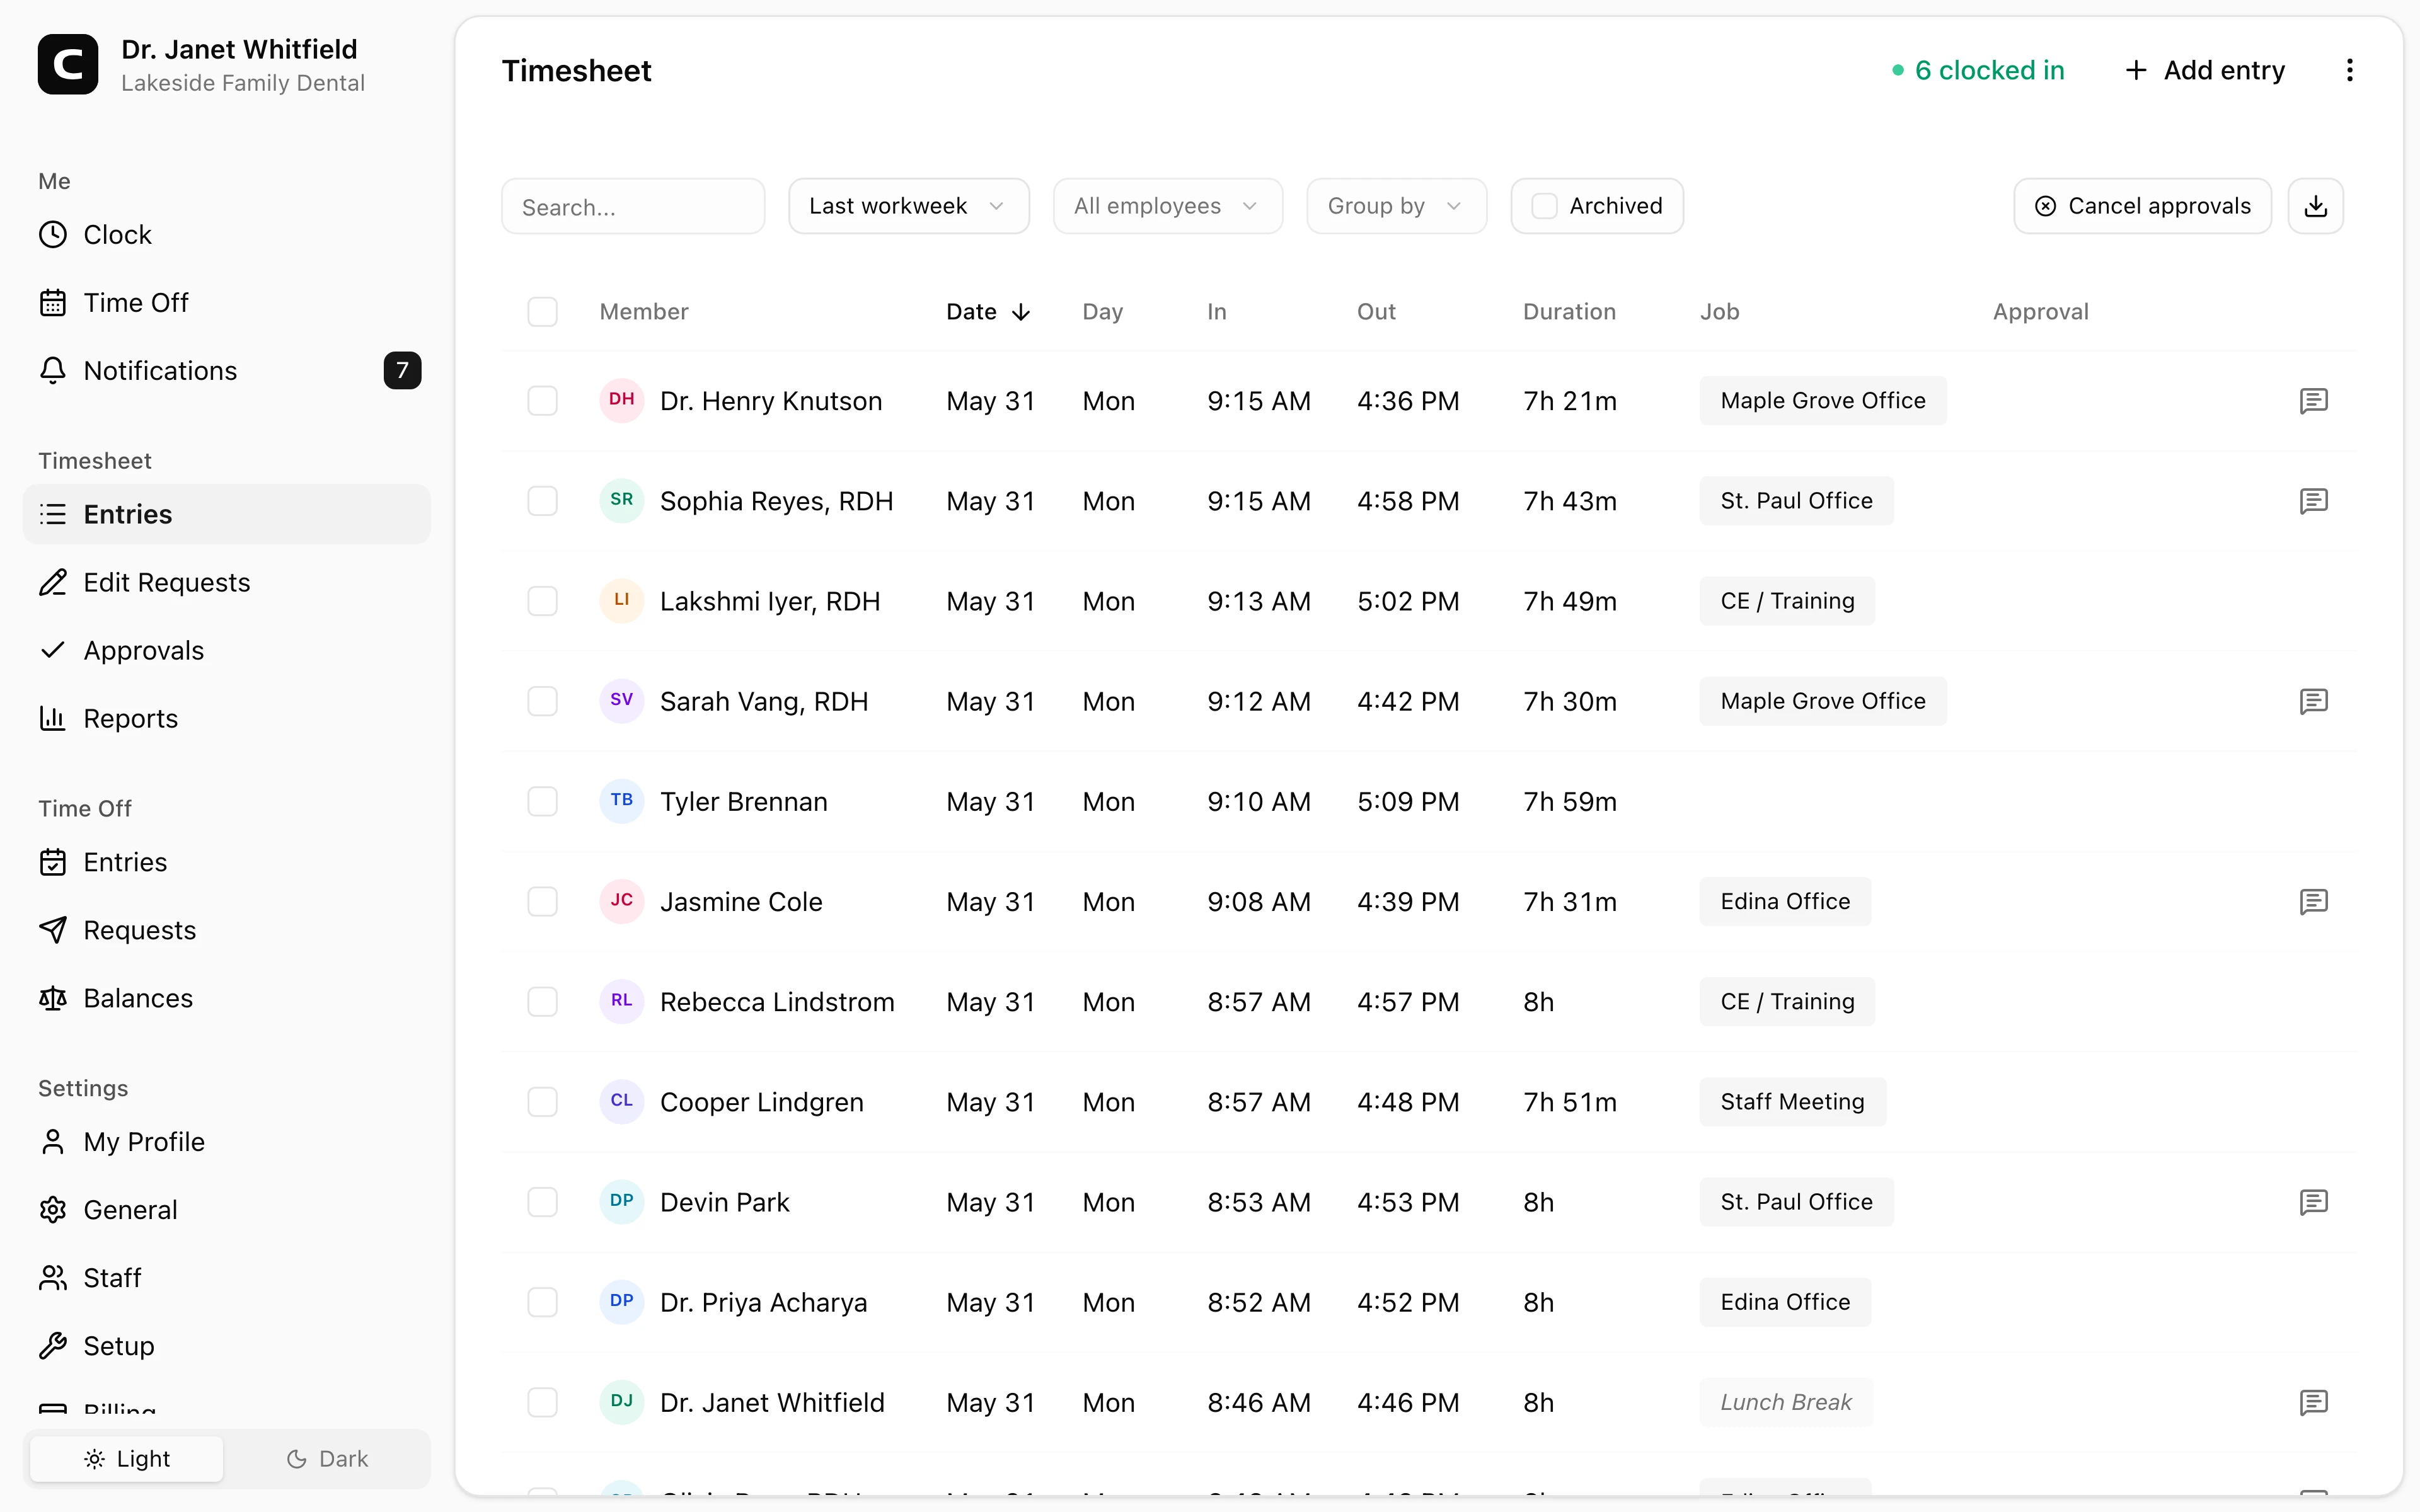Open the three-dot more options menu
Image resolution: width=2420 pixels, height=1512 pixels.
coord(2349,70)
